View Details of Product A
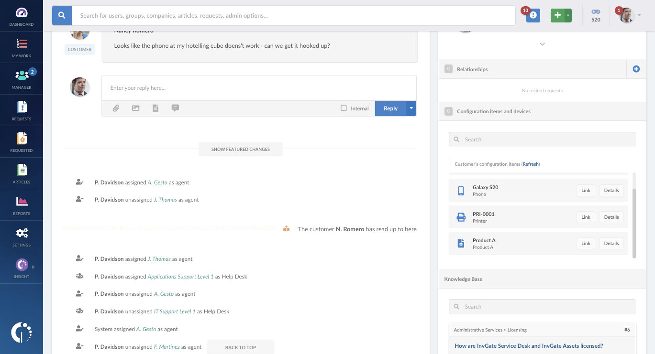 coord(611,243)
